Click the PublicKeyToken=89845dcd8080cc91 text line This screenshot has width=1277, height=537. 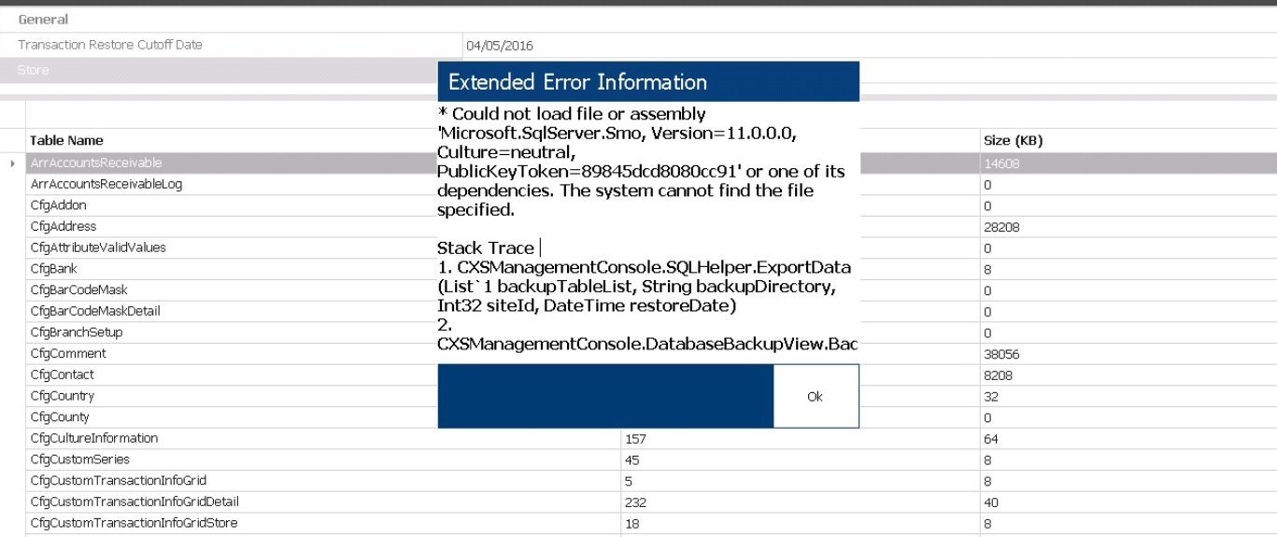click(x=641, y=172)
